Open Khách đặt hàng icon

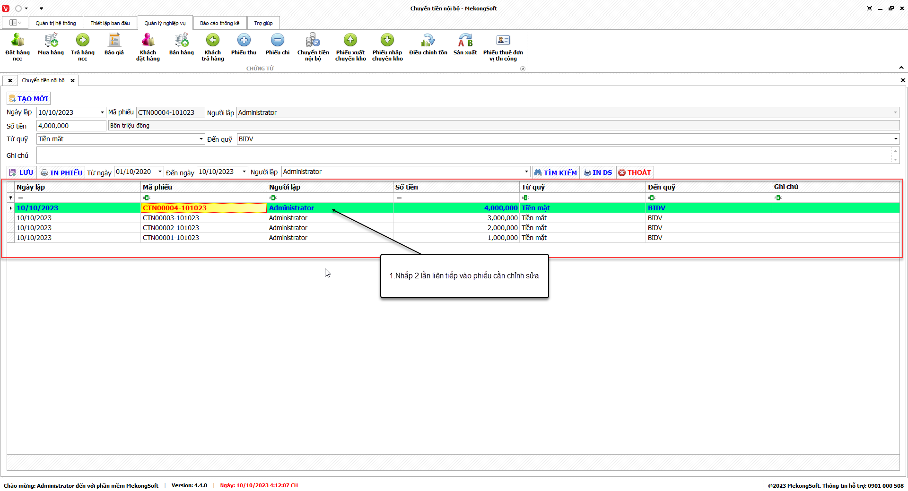(x=148, y=47)
